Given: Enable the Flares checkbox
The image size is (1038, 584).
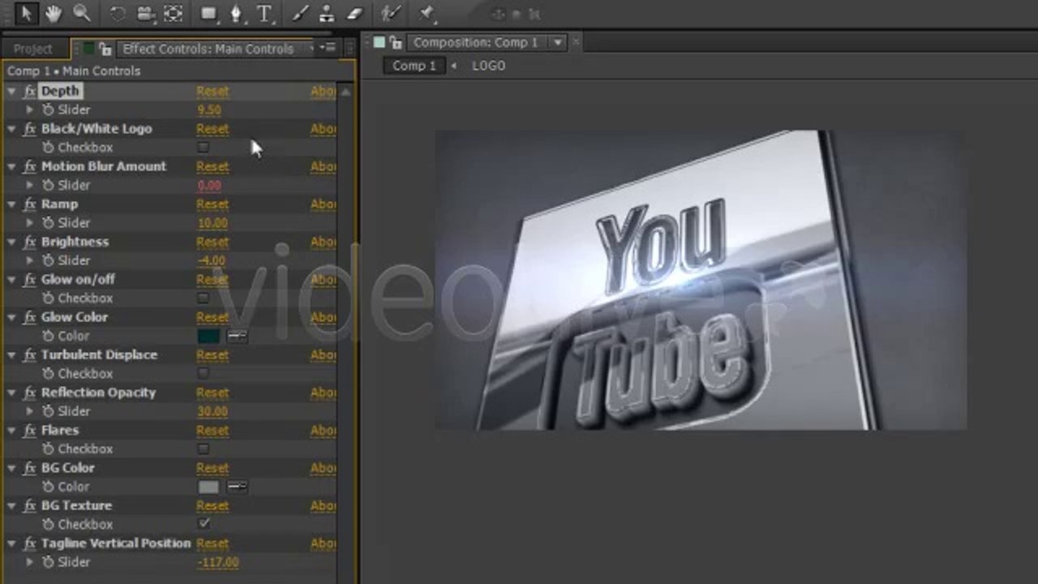Looking at the screenshot, I should tap(203, 449).
